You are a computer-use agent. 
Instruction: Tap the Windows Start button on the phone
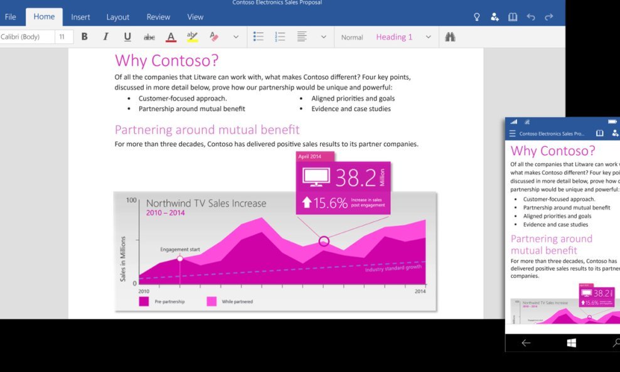tap(571, 343)
